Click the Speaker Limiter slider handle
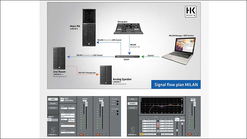 182,124
